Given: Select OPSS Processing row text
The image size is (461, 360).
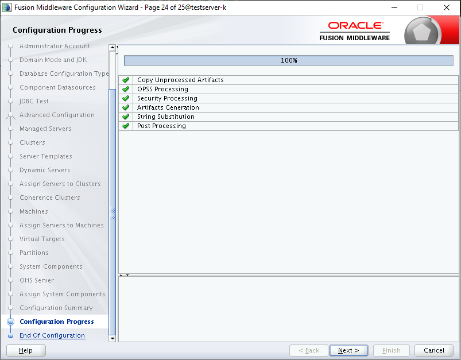Looking at the screenshot, I should coord(162,89).
